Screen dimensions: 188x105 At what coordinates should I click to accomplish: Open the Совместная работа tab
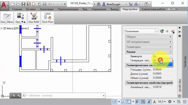(153, 9)
